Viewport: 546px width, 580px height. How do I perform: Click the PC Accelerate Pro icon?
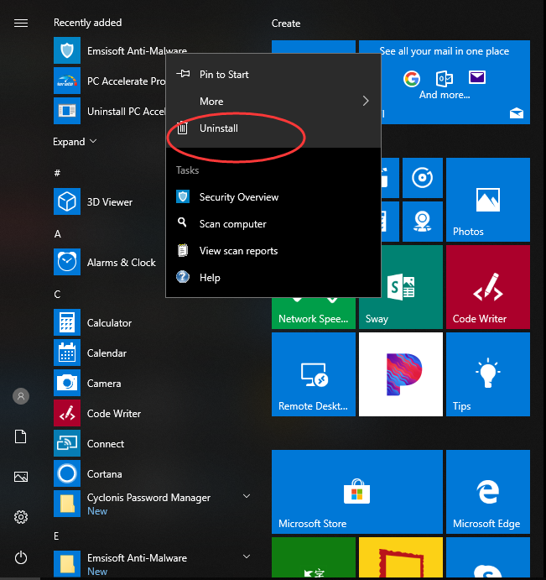[67, 81]
